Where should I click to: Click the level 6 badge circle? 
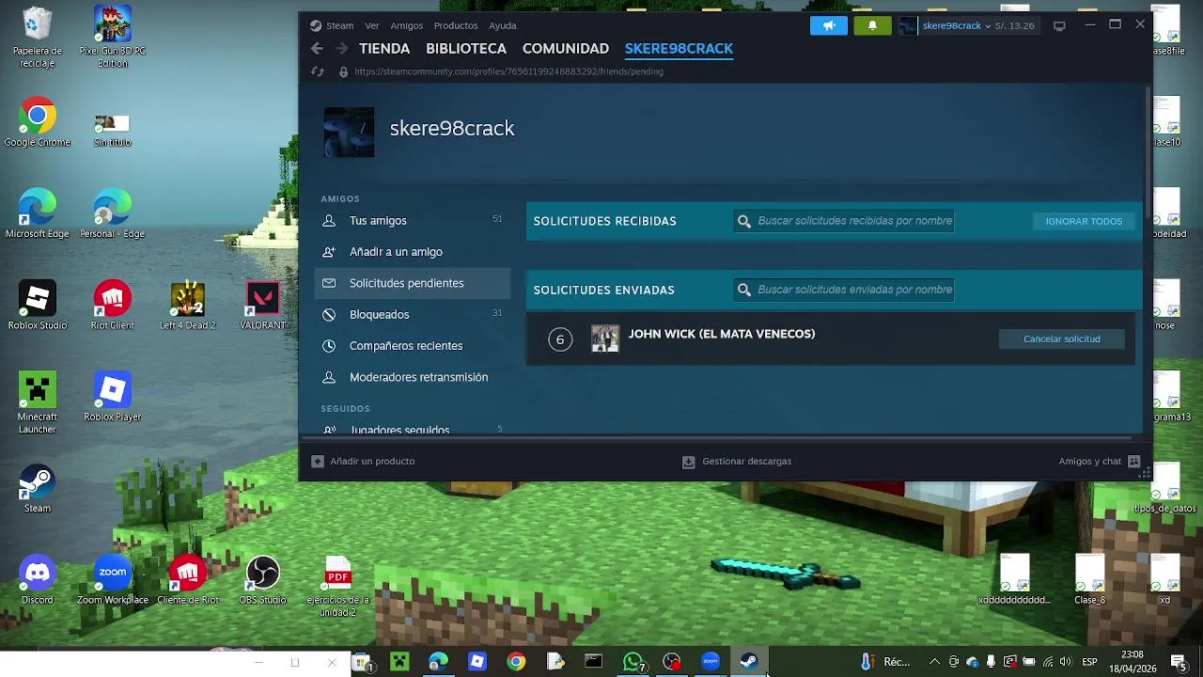[560, 339]
